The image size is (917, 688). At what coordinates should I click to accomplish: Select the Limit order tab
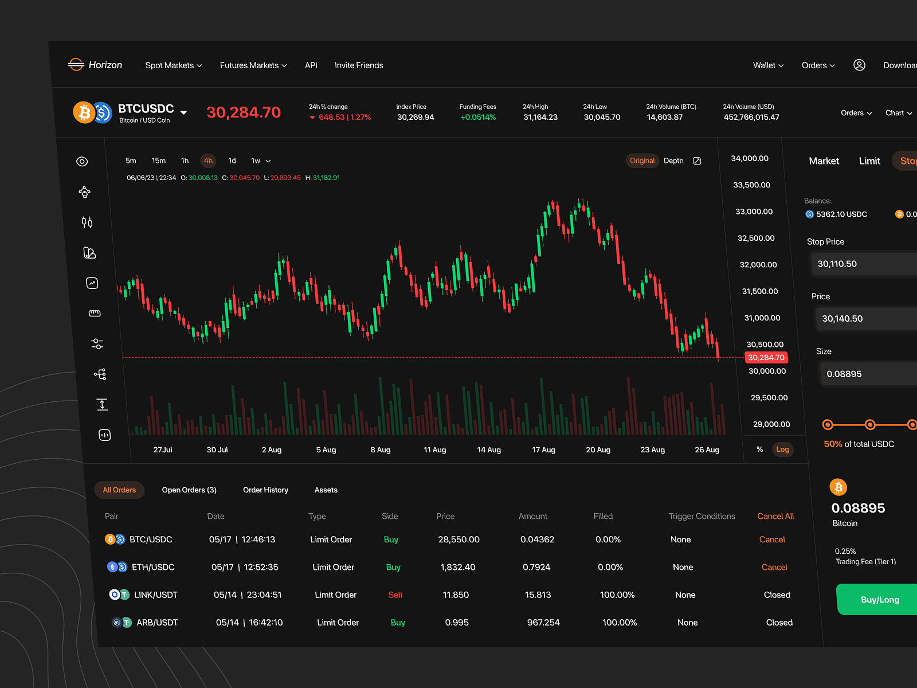coord(869,161)
